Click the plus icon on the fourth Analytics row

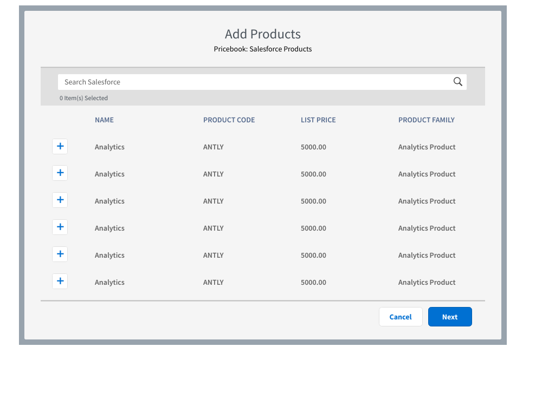(x=60, y=227)
